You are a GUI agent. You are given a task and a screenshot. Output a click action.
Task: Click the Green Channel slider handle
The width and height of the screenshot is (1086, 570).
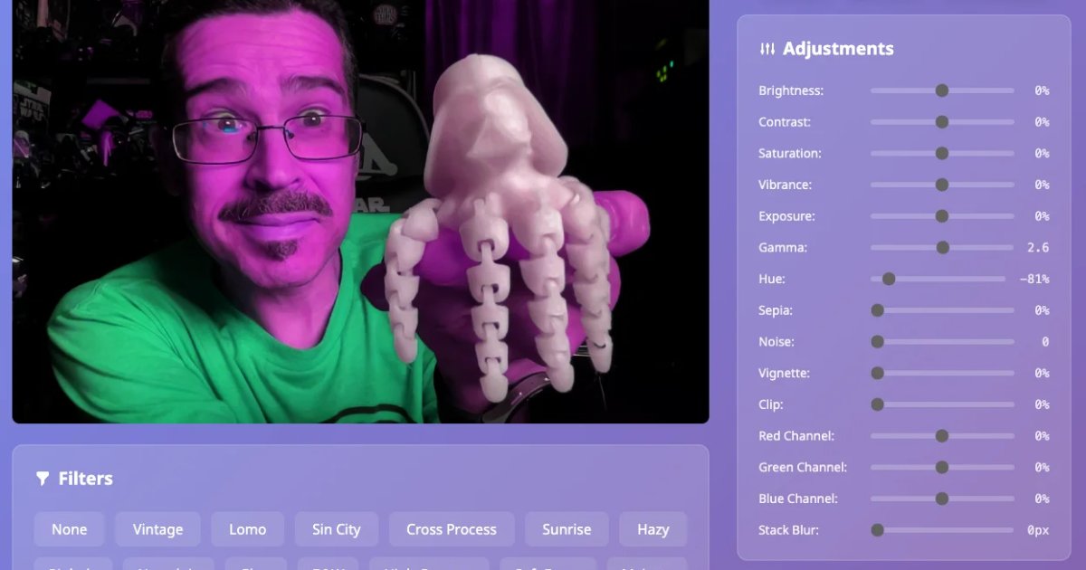942,467
